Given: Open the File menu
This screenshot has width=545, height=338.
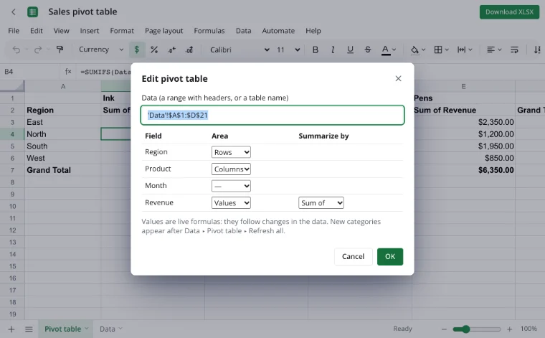Looking at the screenshot, I should pyautogui.click(x=14, y=31).
